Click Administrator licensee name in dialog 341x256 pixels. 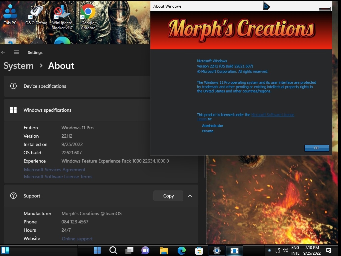tap(213, 126)
